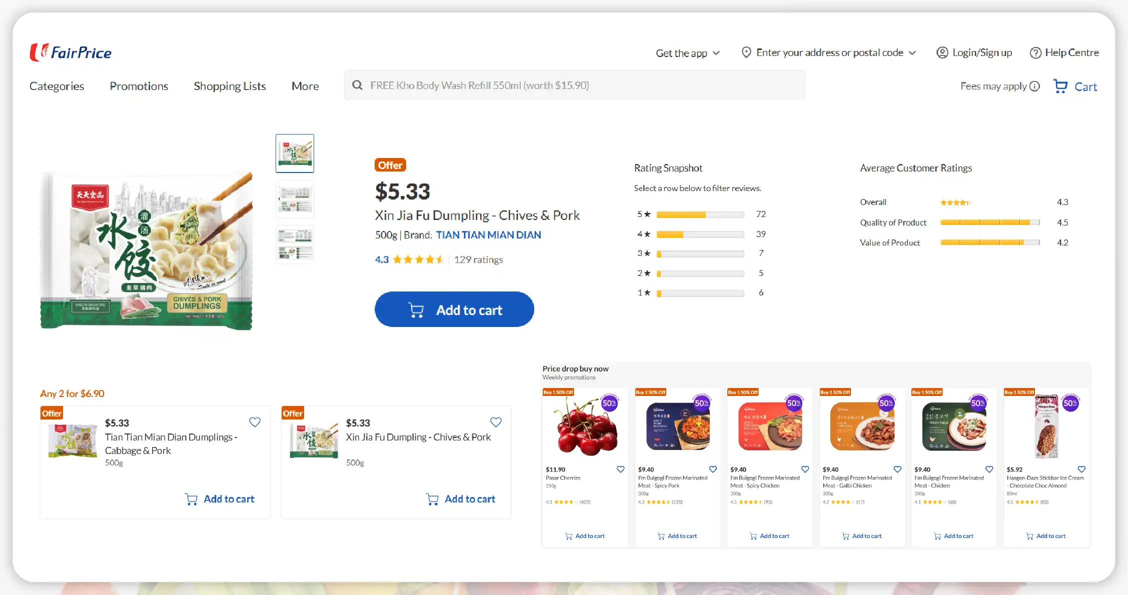Screen dimensions: 1128x595
Task: Click the info icon beside Fees may apply
Action: [1034, 86]
